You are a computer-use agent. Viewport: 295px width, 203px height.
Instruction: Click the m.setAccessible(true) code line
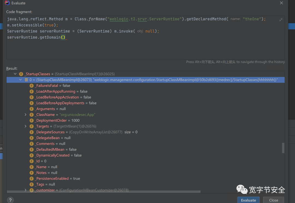coord(33,25)
